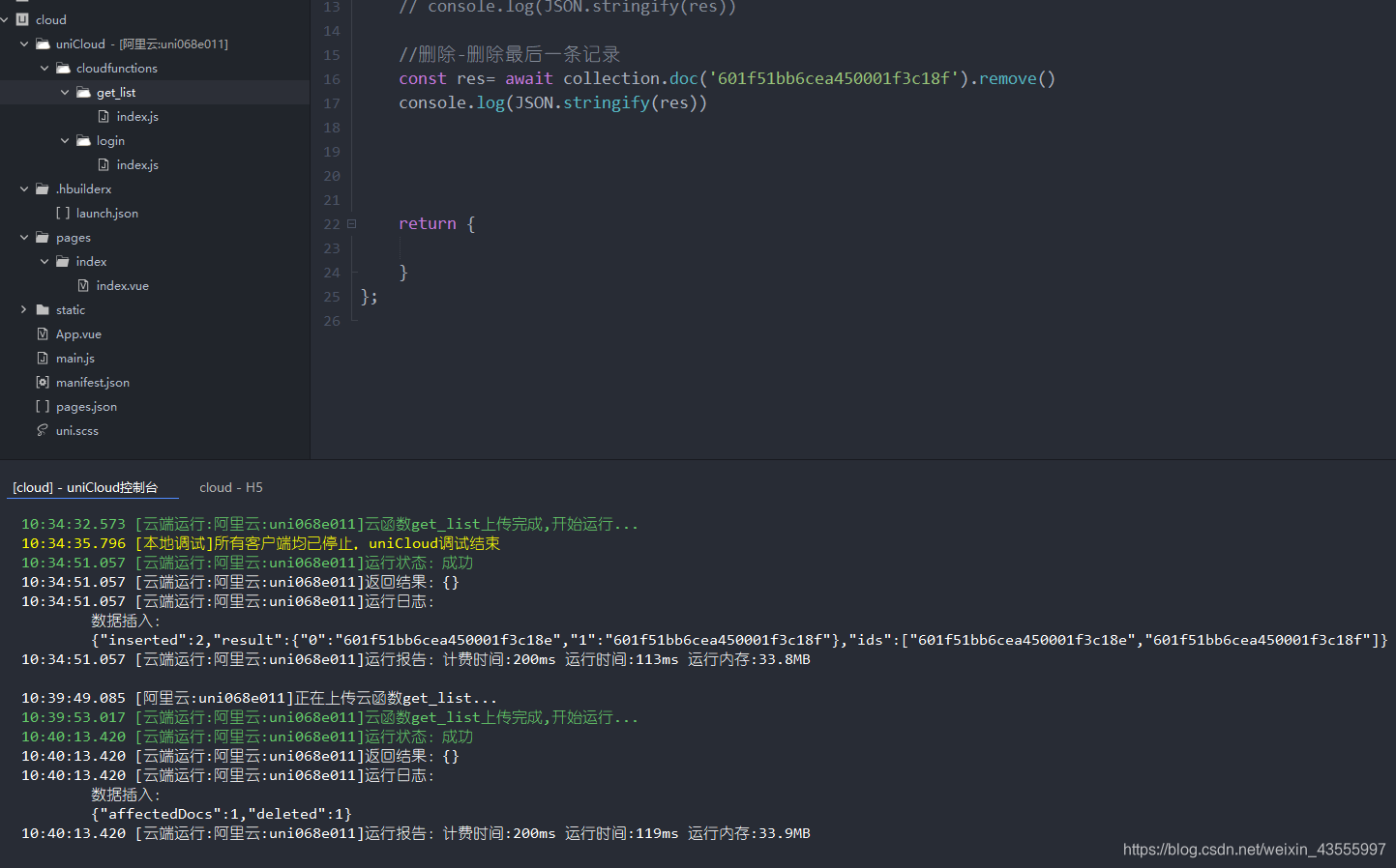Open launch.json file
Viewport: 1396px width, 868px height.
[107, 213]
